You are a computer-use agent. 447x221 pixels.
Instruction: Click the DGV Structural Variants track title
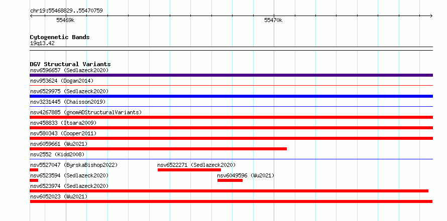70,64
